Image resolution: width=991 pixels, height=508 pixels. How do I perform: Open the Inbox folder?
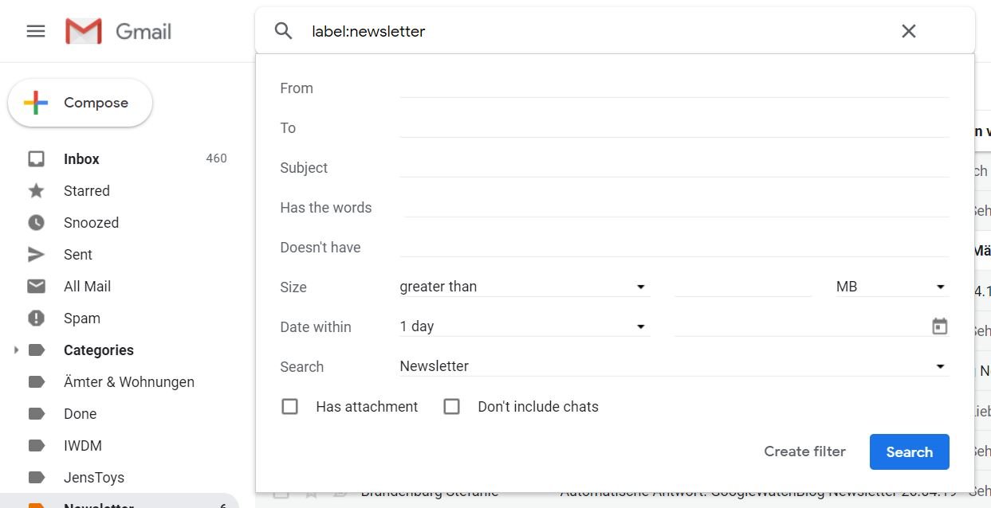click(81, 159)
